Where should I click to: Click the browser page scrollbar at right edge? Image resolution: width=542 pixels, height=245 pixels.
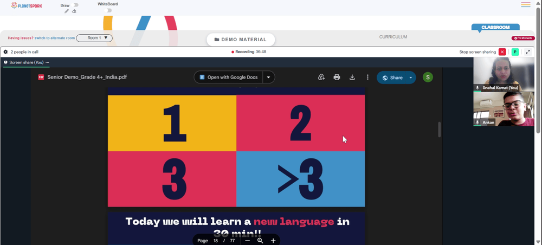pyautogui.click(x=538, y=69)
